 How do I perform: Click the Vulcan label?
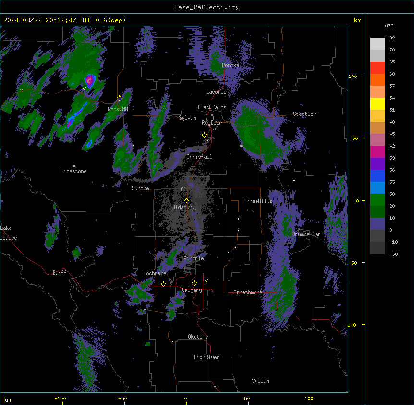(261, 381)
